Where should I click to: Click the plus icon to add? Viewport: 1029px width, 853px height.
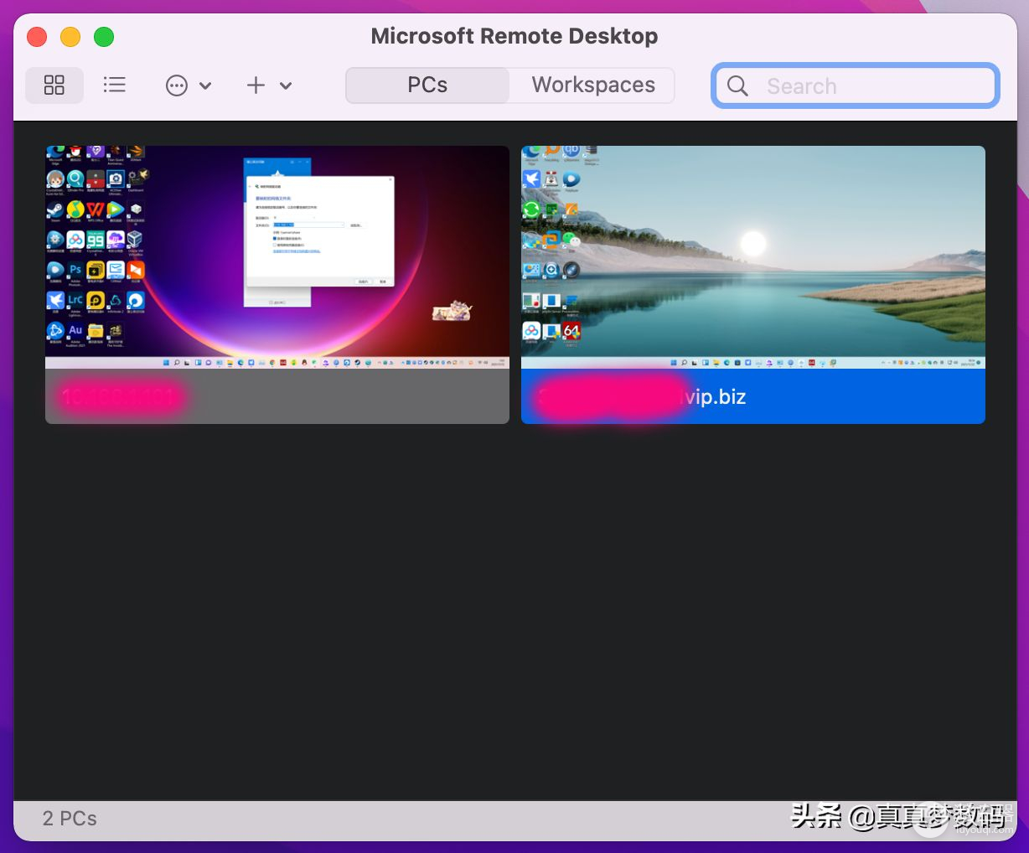(x=256, y=85)
